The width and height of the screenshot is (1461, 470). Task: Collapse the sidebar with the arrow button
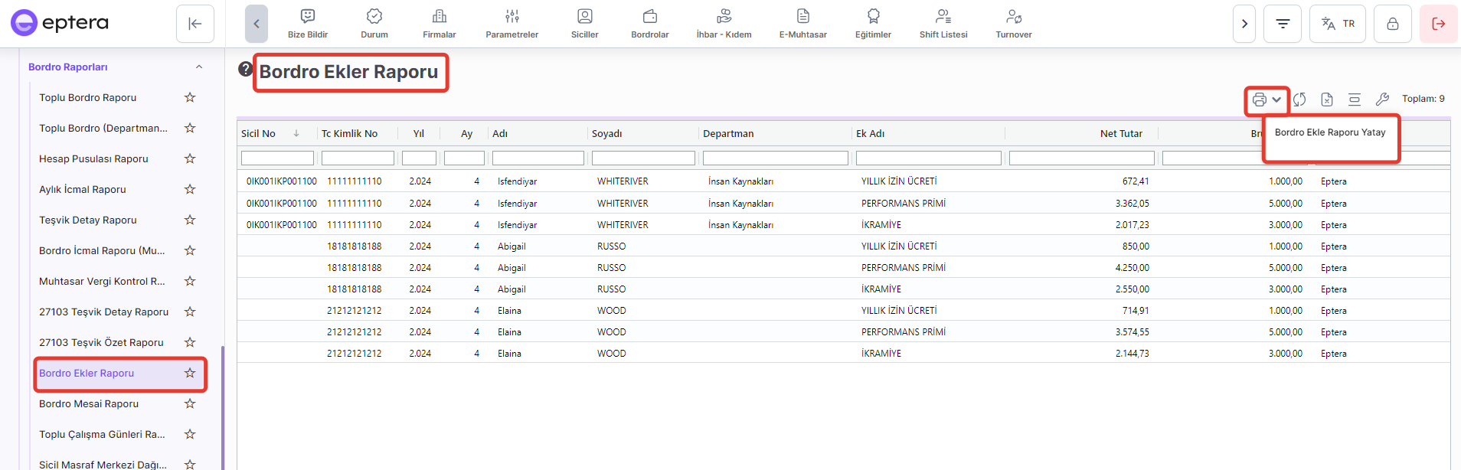194,24
